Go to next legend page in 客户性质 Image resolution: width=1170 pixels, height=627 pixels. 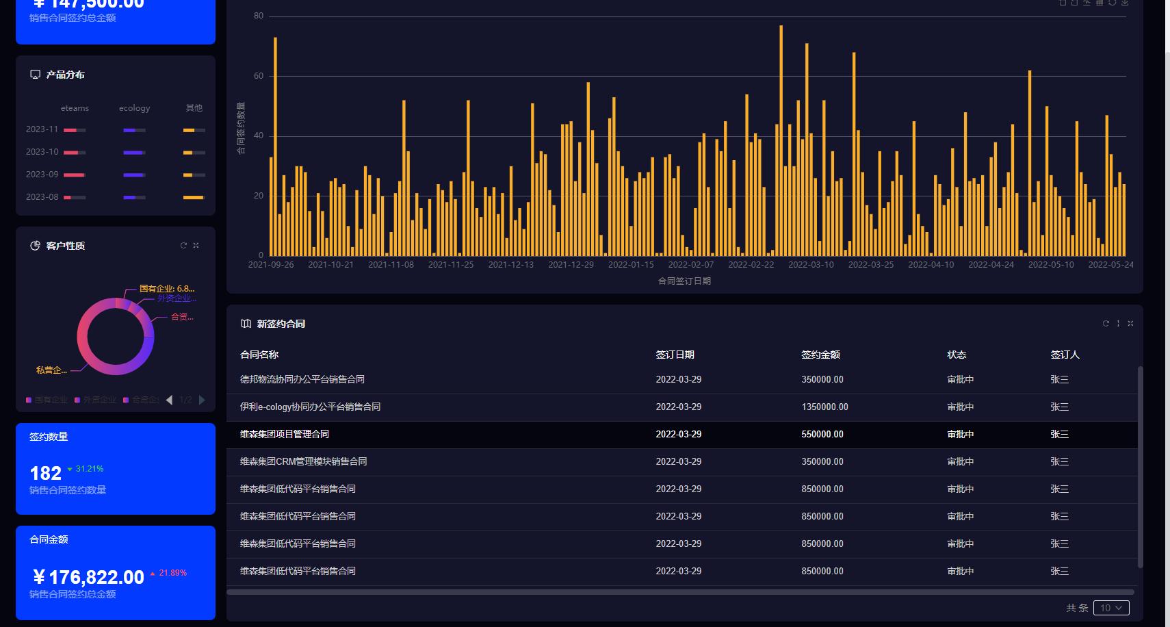202,400
